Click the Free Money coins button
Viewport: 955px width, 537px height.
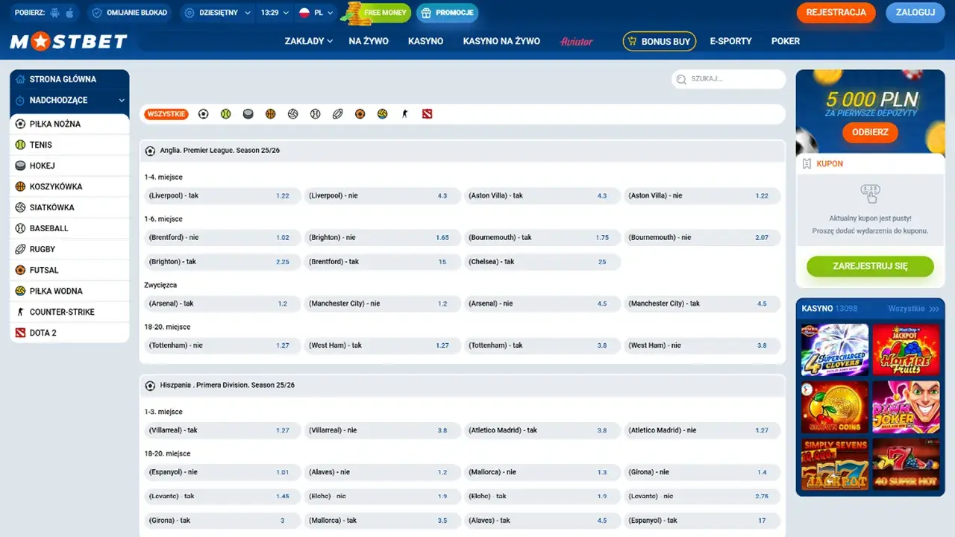pyautogui.click(x=375, y=13)
